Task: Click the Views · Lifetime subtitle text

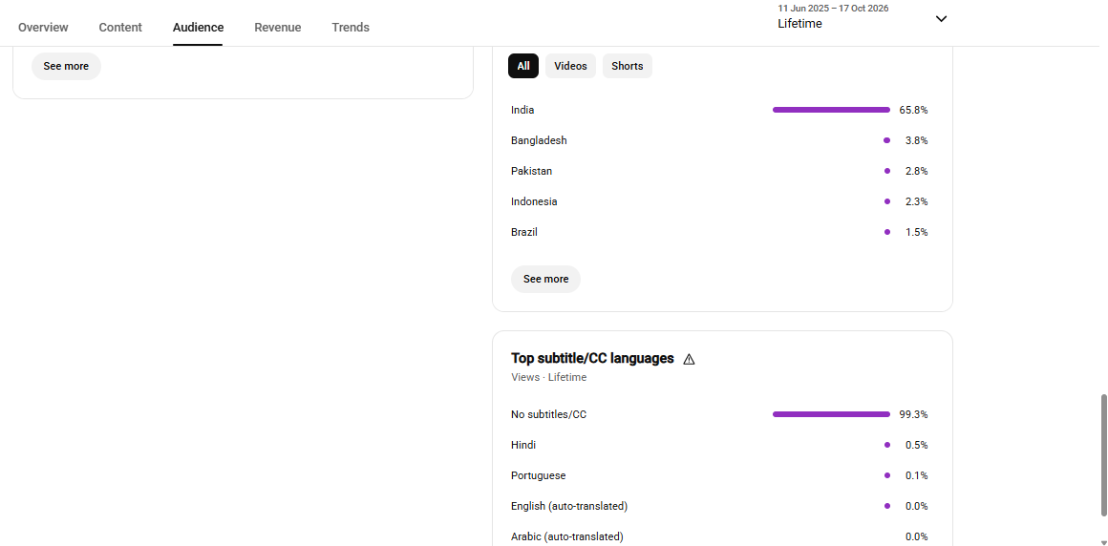Action: coord(548,377)
